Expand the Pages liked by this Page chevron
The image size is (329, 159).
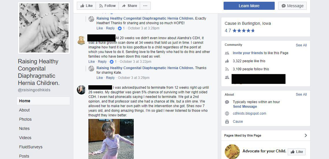click(x=306, y=135)
